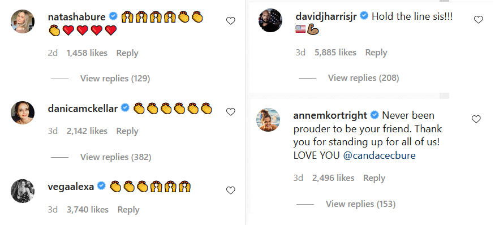Open annemkortright's profile picture
Screen dimensions: 495x225
[268, 120]
